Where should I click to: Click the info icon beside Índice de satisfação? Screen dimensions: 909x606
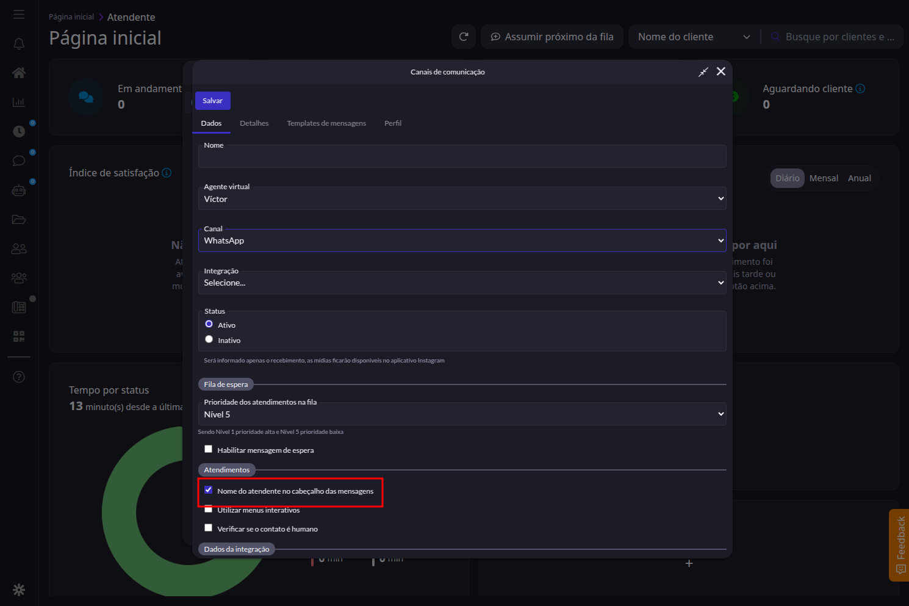[x=167, y=173]
